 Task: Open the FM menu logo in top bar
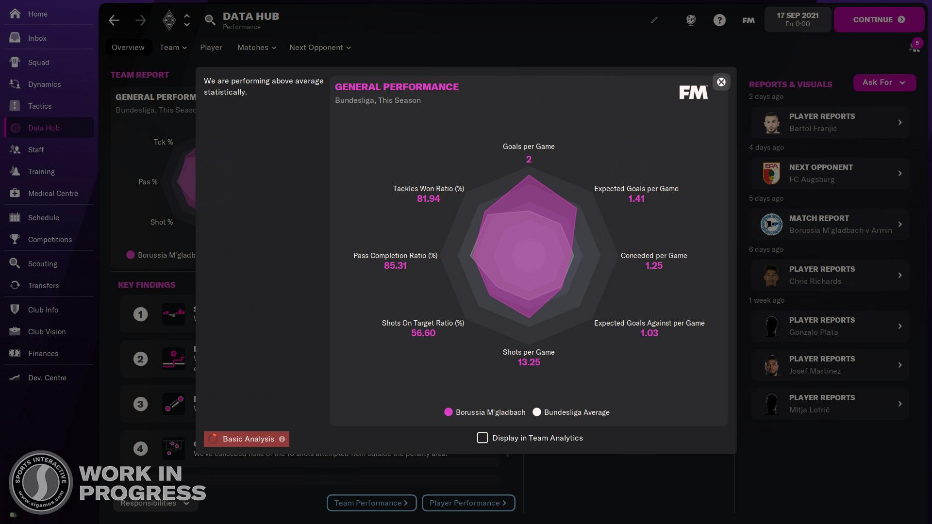[749, 20]
